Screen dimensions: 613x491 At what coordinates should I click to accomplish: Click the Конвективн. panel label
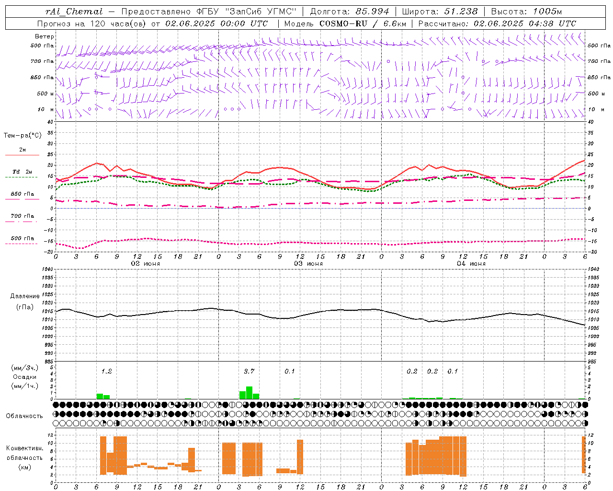pyautogui.click(x=25, y=448)
